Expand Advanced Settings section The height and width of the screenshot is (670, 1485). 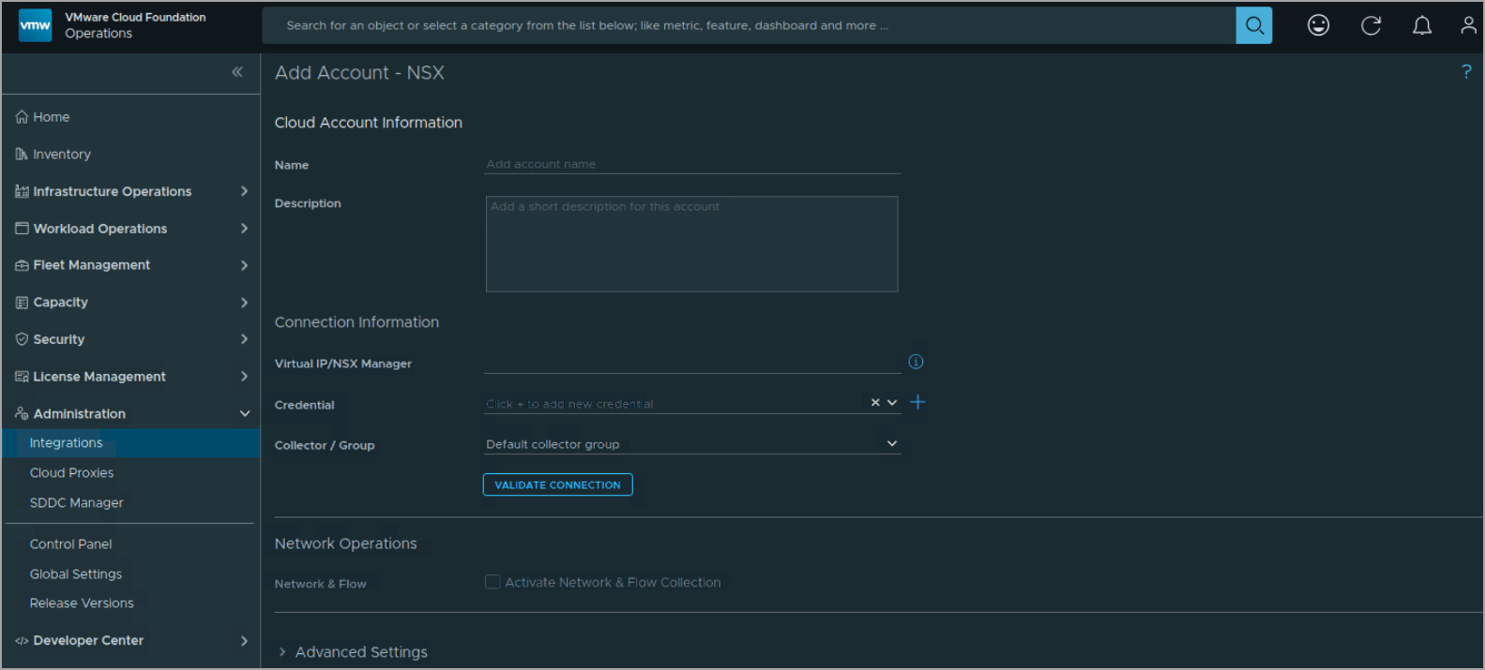282,652
